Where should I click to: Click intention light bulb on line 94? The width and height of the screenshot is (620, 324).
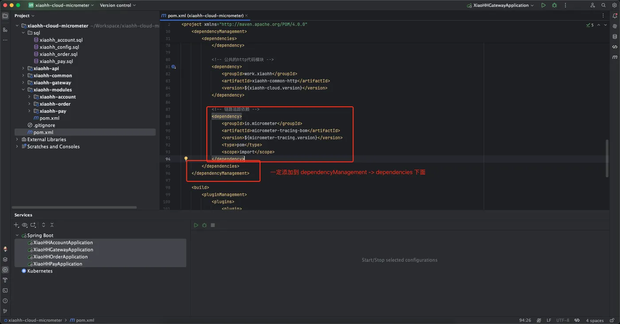point(186,159)
